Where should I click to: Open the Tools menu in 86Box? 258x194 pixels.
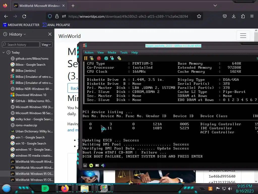[x=124, y=53]
